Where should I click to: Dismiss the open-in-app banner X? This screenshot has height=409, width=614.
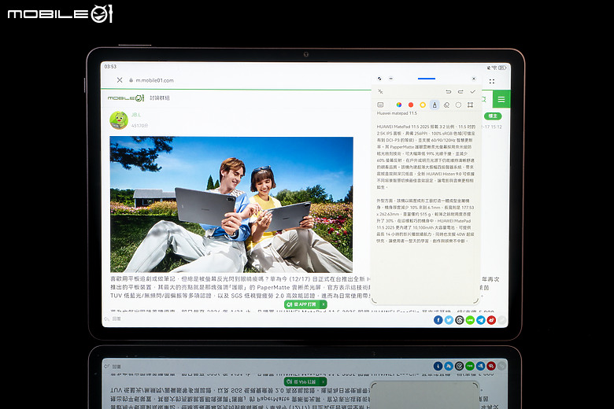coord(324,304)
